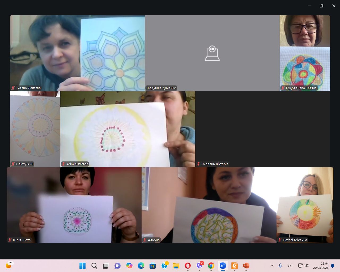Click the microphone icon in system tray
The height and width of the screenshot is (272, 340).
pyautogui.click(x=280, y=266)
